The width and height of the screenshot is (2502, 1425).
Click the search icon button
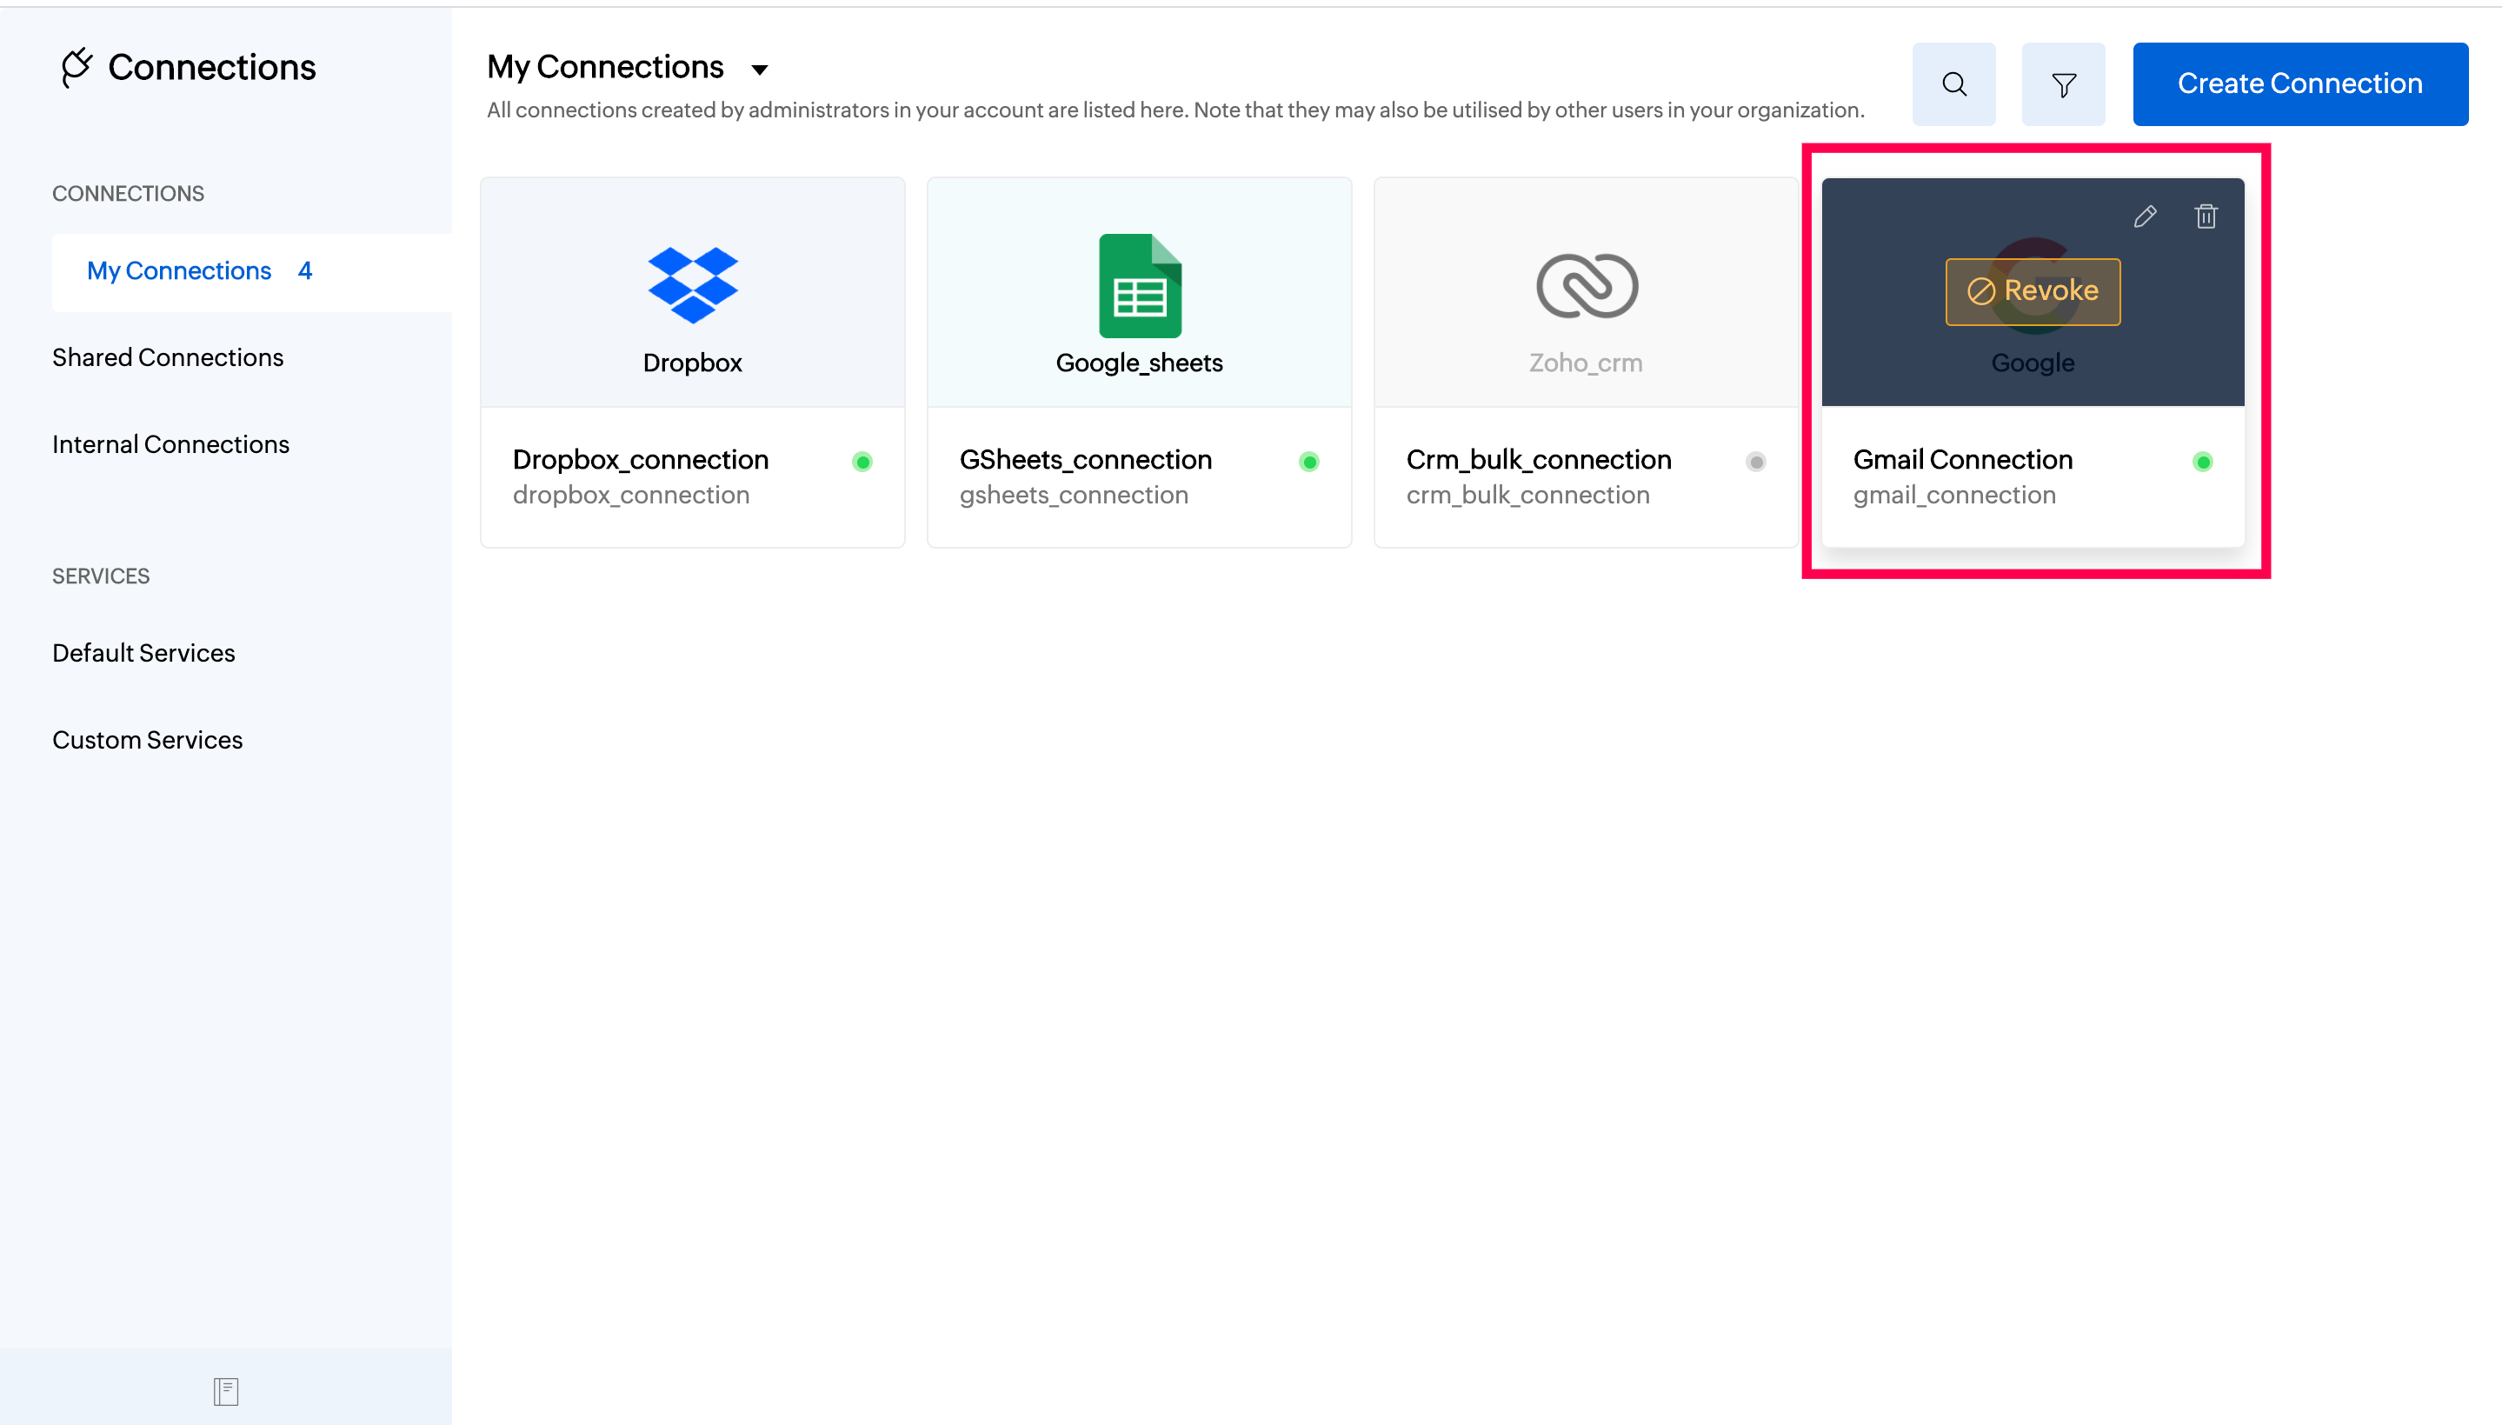coord(1953,84)
